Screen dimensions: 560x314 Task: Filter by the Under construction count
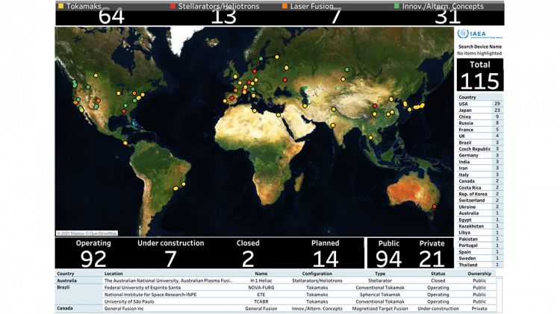coord(171,254)
